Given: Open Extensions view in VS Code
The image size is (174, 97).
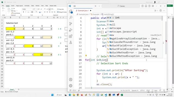Looking at the screenshot, I should [x=71, y=36].
